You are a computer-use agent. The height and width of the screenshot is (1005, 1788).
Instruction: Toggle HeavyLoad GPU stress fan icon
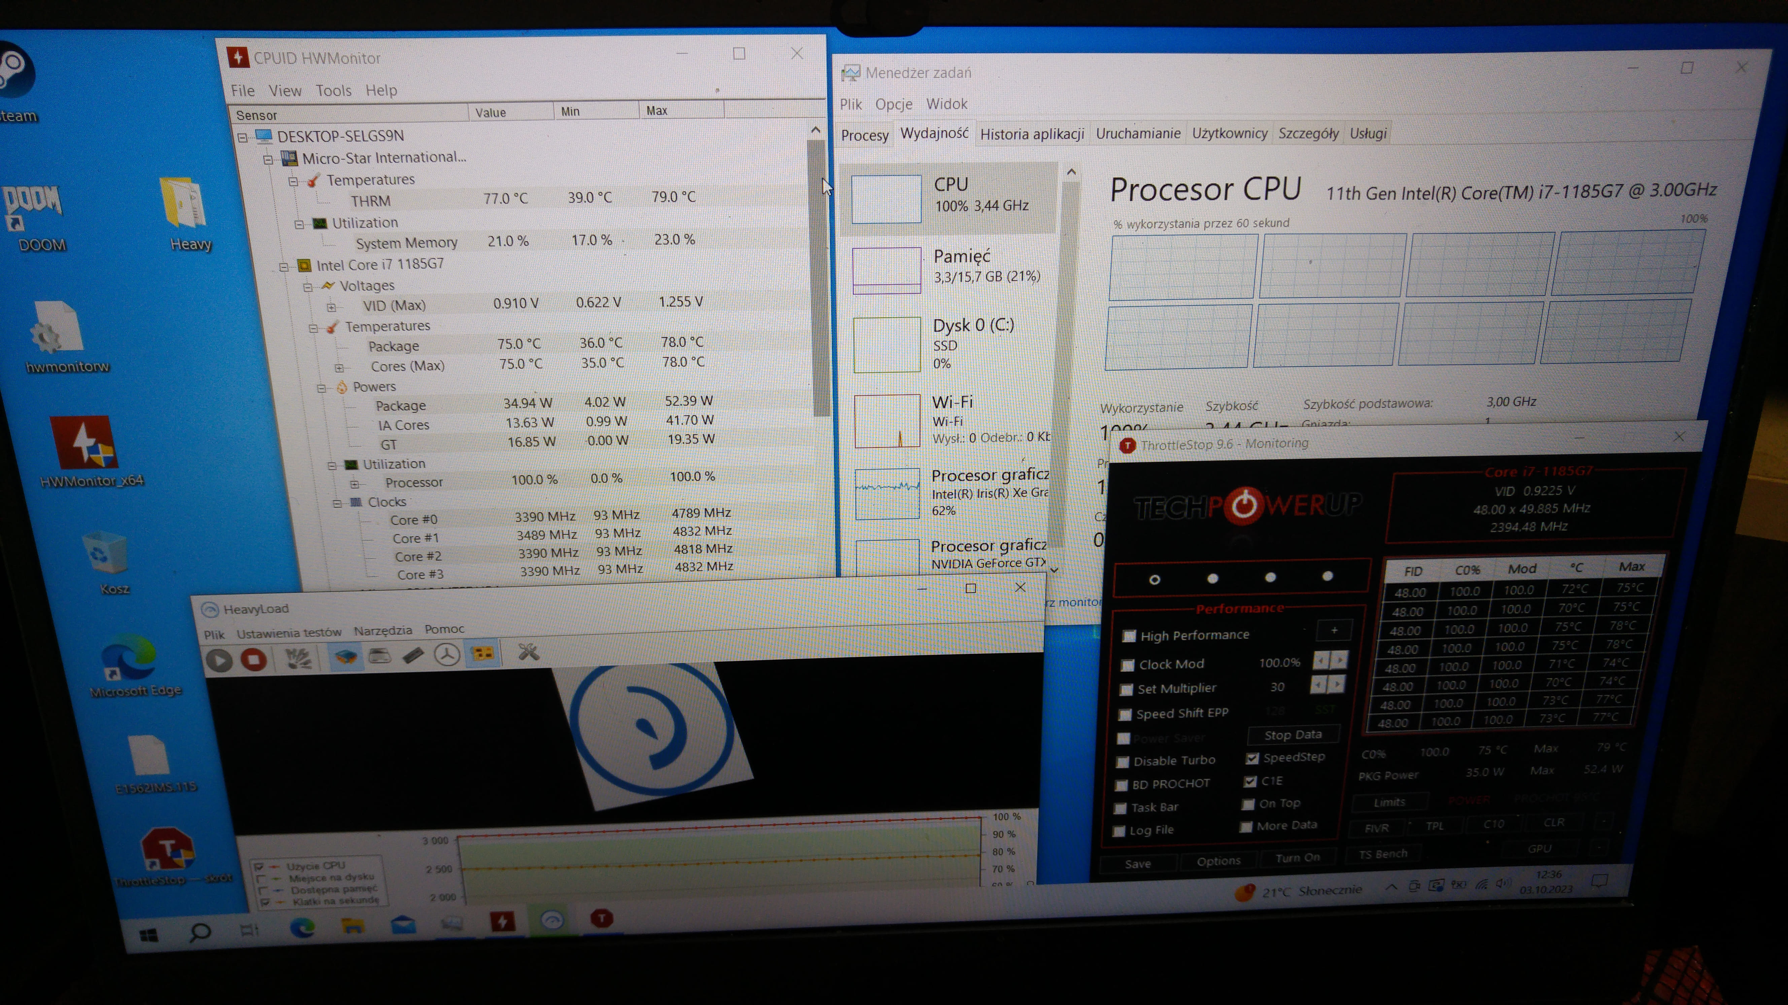[447, 654]
